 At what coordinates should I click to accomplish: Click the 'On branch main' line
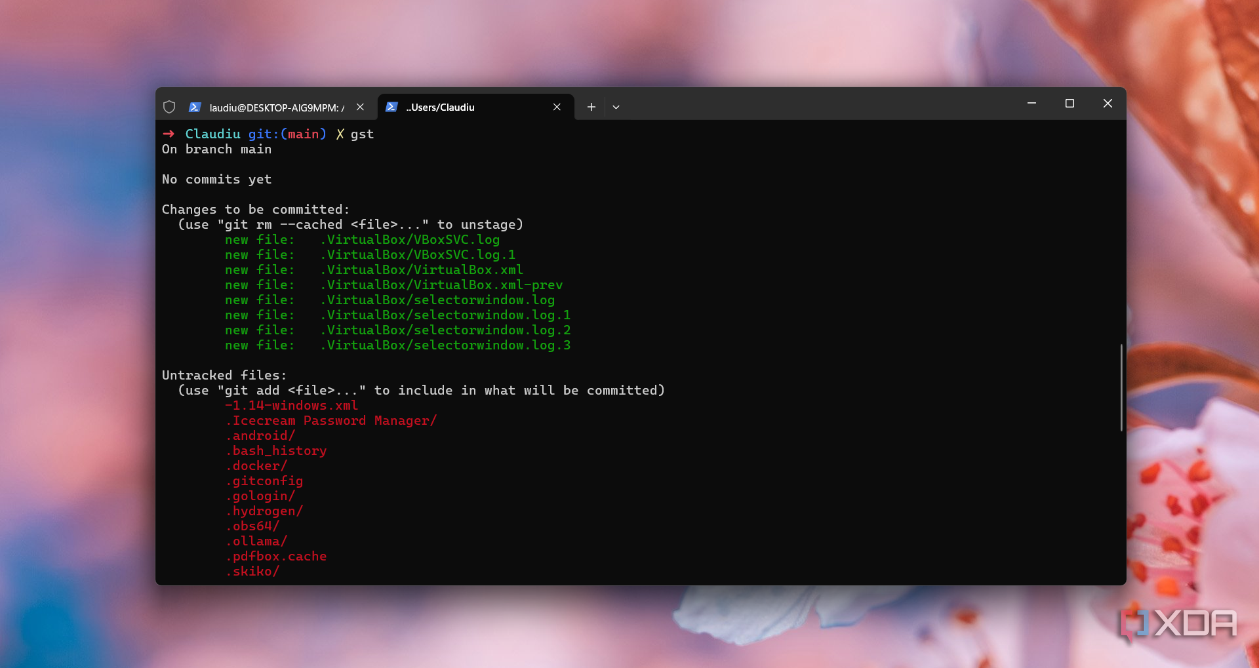tap(216, 149)
